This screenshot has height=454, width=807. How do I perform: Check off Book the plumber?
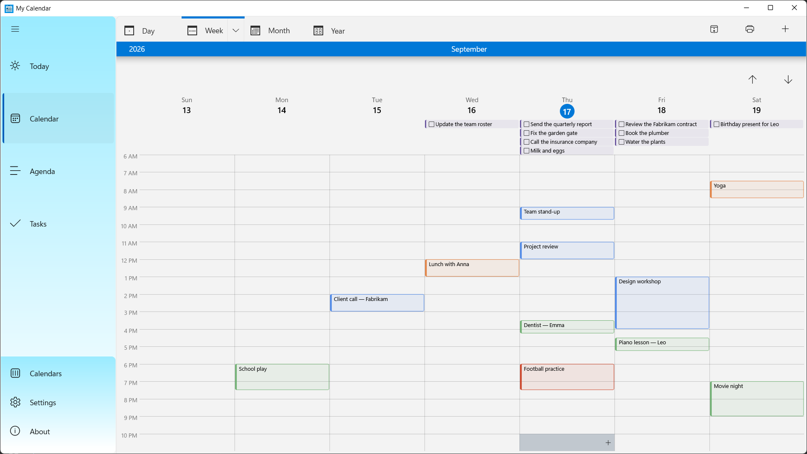[621, 133]
